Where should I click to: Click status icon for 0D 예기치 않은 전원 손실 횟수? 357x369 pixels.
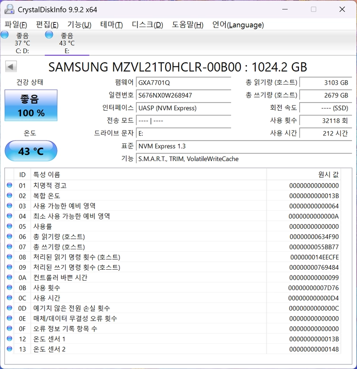point(10,308)
